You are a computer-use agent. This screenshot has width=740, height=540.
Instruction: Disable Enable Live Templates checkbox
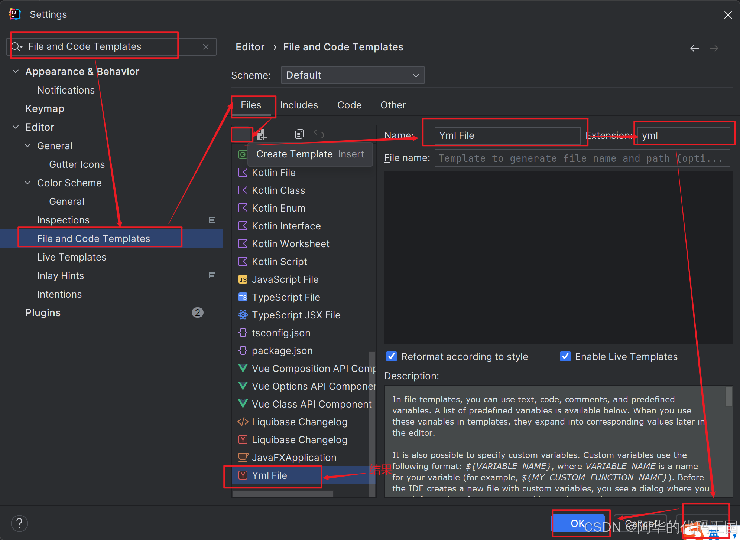coord(565,357)
